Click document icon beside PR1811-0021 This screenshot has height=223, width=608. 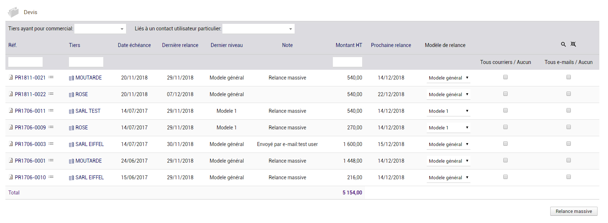tap(11, 77)
